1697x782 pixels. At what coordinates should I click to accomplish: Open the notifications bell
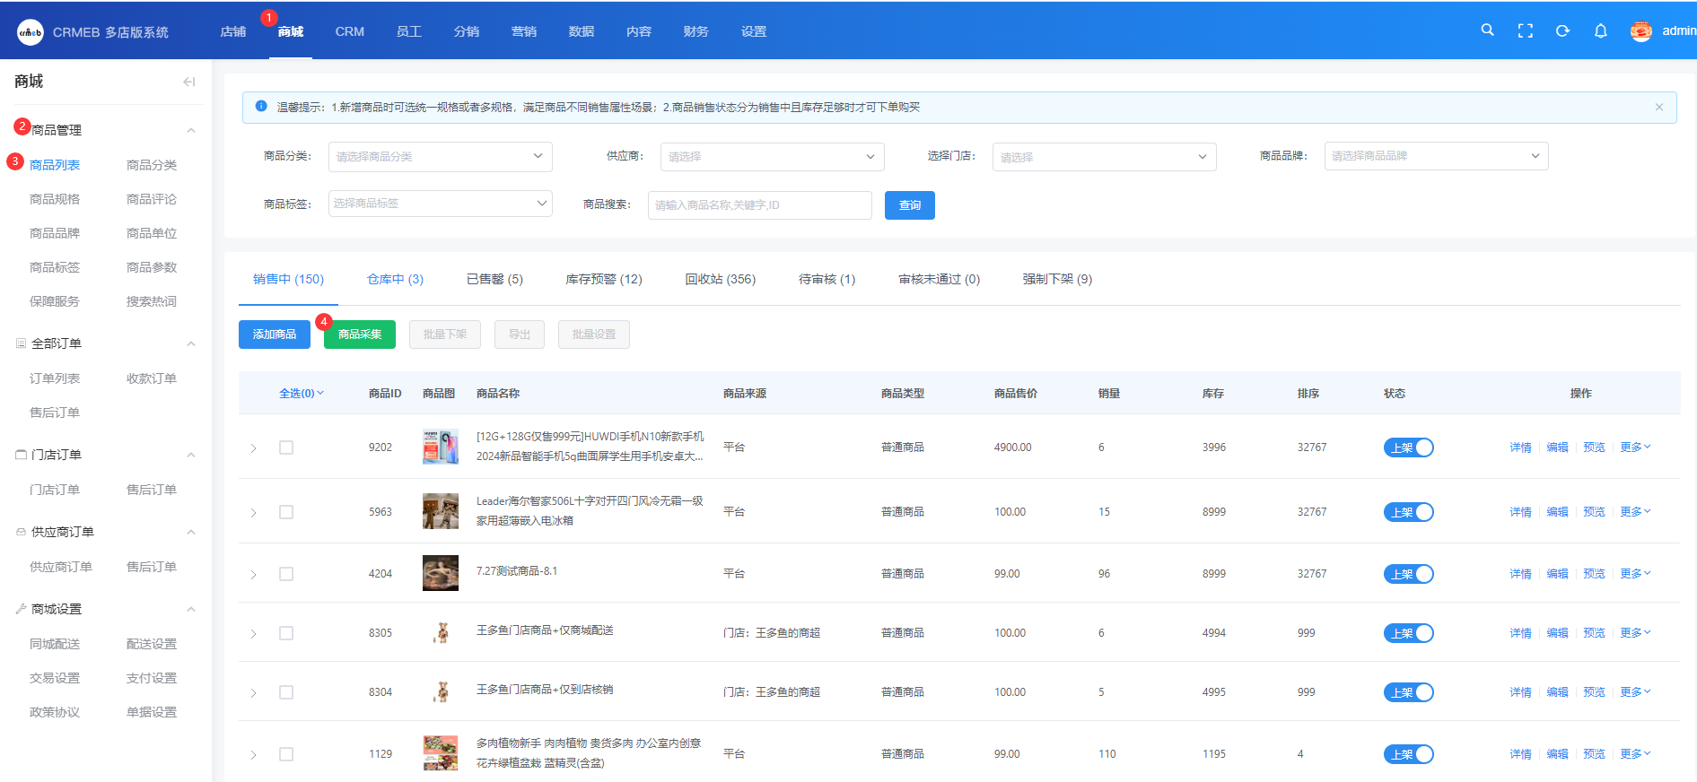coord(1600,30)
